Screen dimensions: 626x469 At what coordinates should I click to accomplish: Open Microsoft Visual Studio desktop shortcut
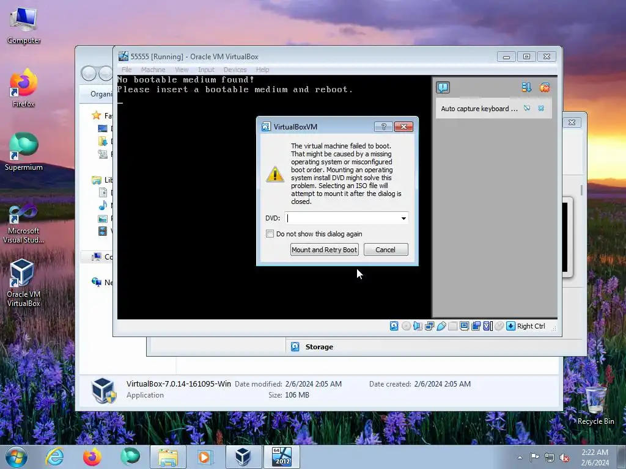[24, 224]
